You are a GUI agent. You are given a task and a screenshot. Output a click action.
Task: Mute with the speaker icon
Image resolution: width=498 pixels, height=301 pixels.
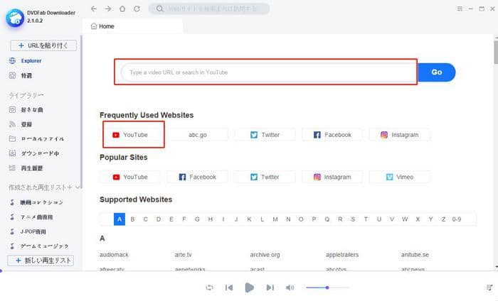click(290, 288)
